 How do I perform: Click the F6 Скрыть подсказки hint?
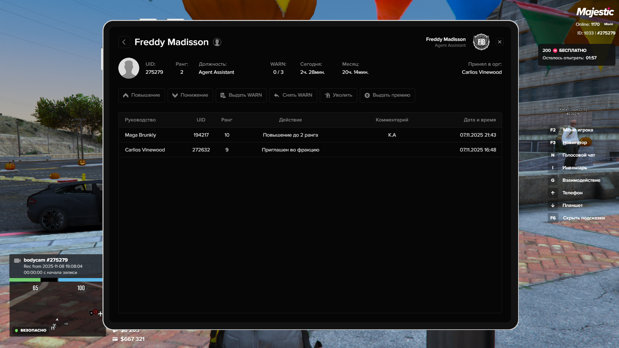[x=577, y=218]
